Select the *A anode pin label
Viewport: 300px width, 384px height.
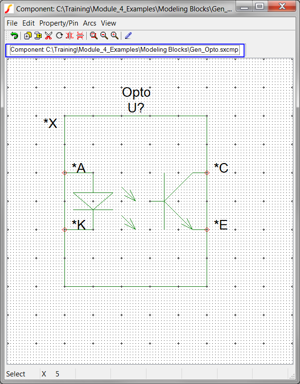pyautogui.click(x=79, y=168)
